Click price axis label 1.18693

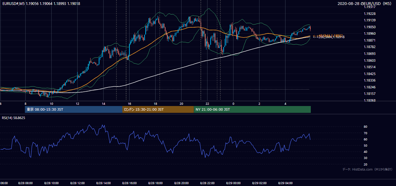369,54
